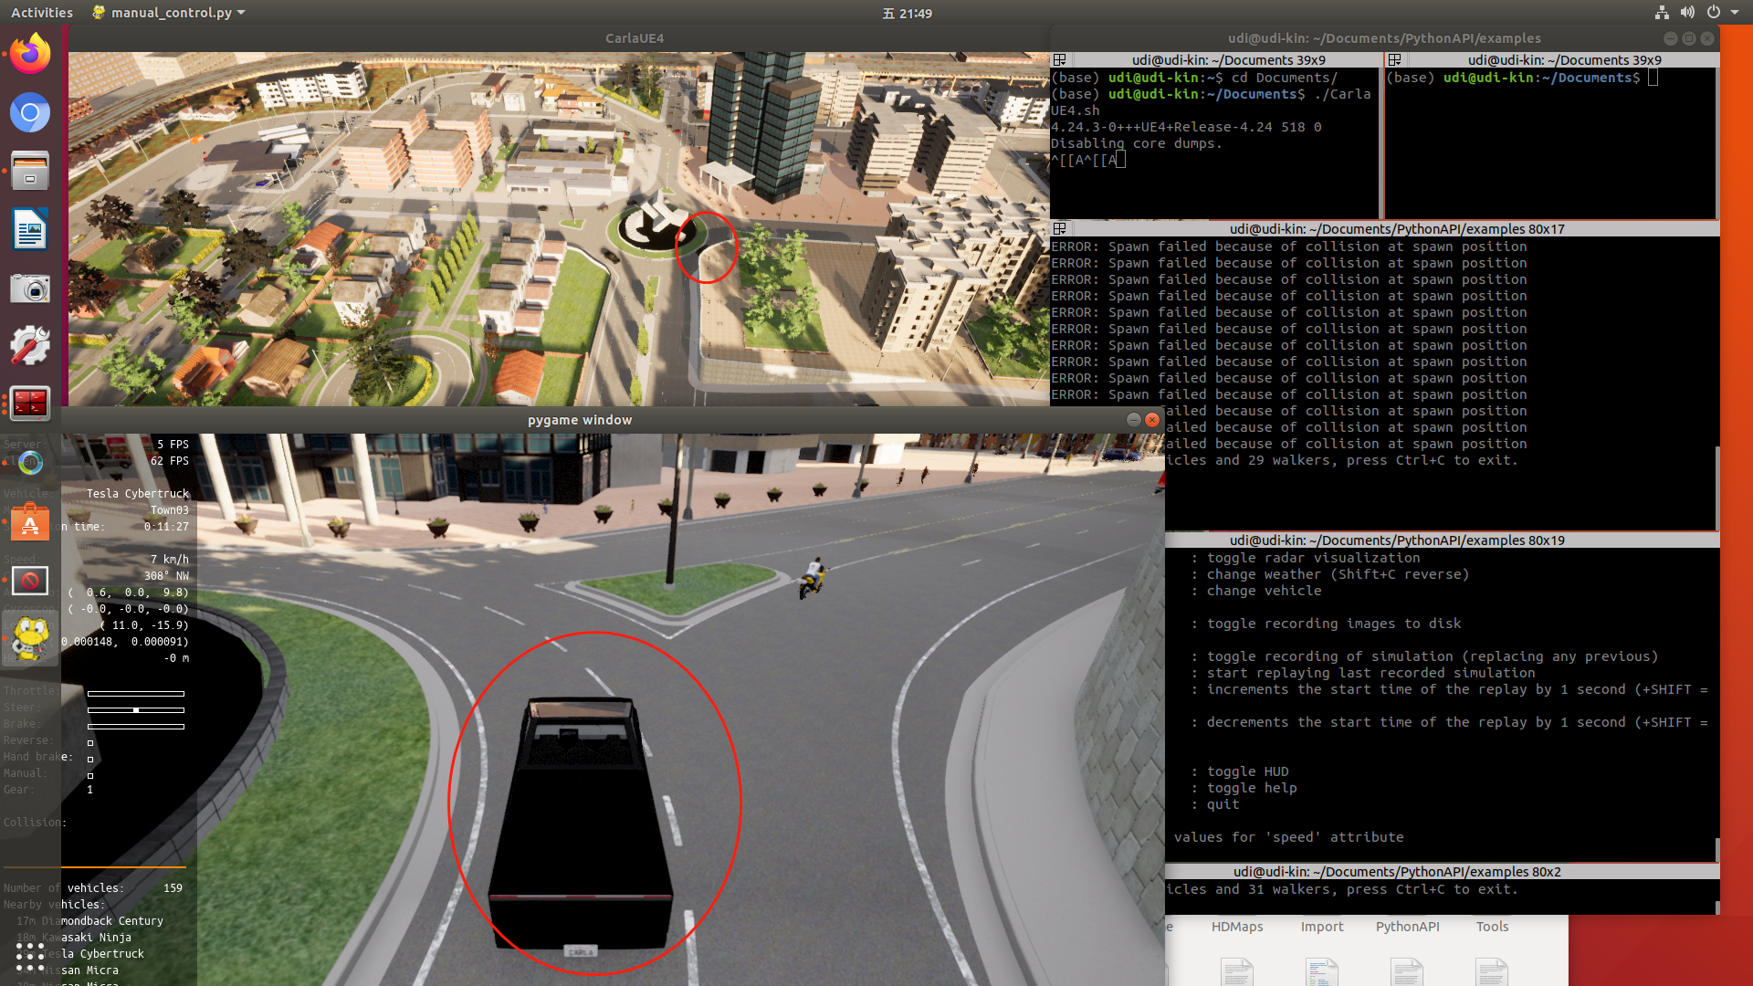This screenshot has width=1753, height=986.
Task: Select the 'examples 80x2' pane title bar
Action: tap(1397, 872)
